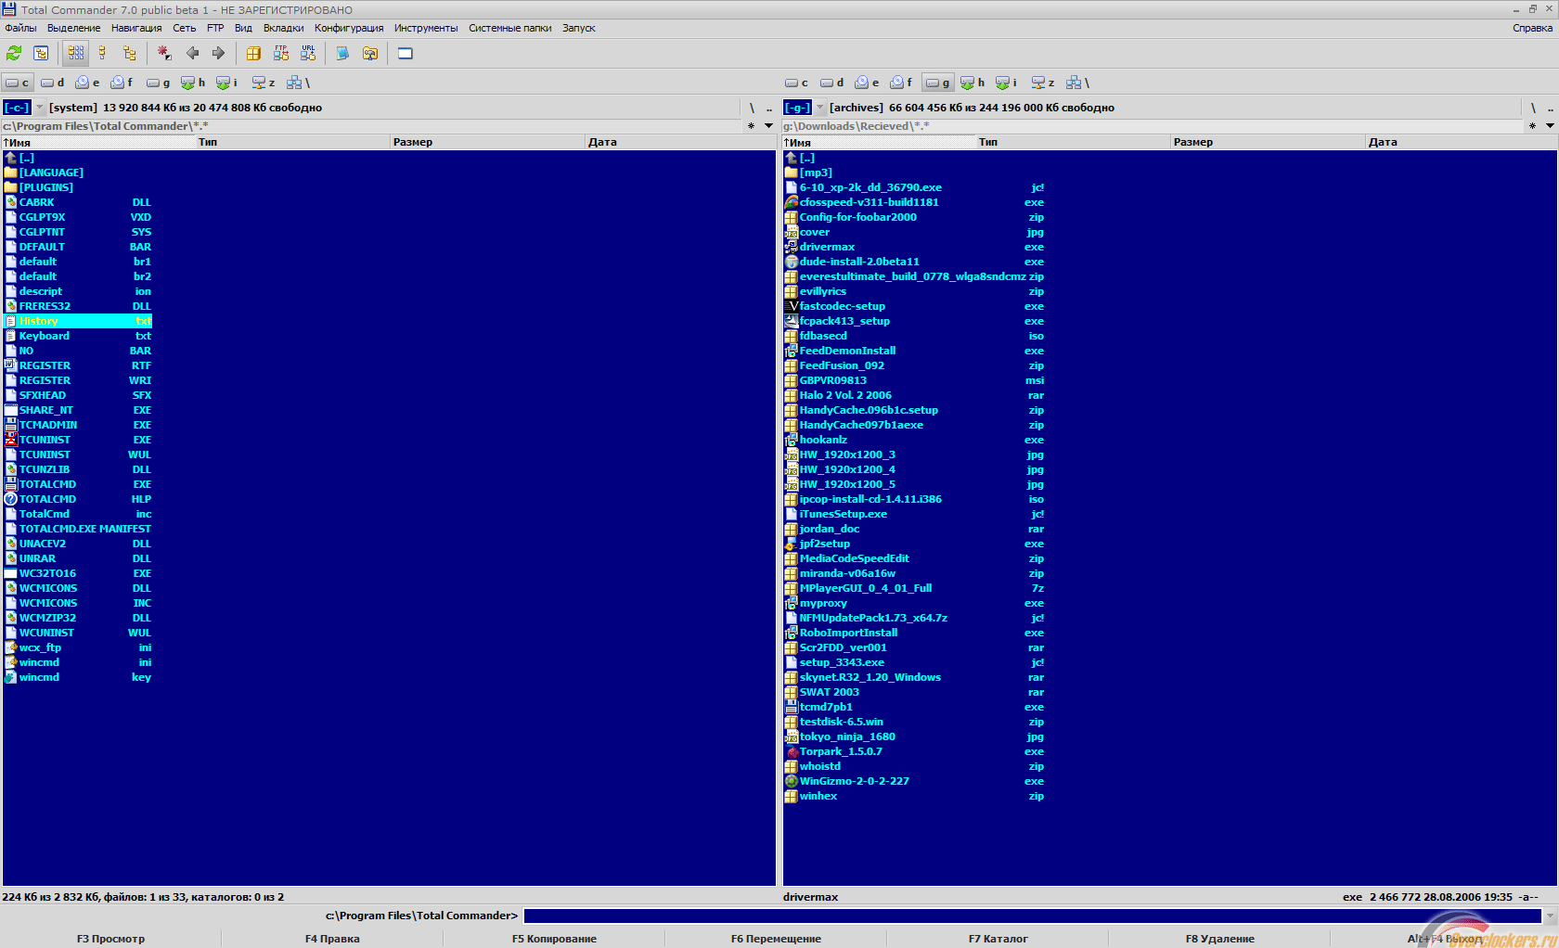Select drive c in the right drive bar
1559x948 pixels.
[797, 83]
